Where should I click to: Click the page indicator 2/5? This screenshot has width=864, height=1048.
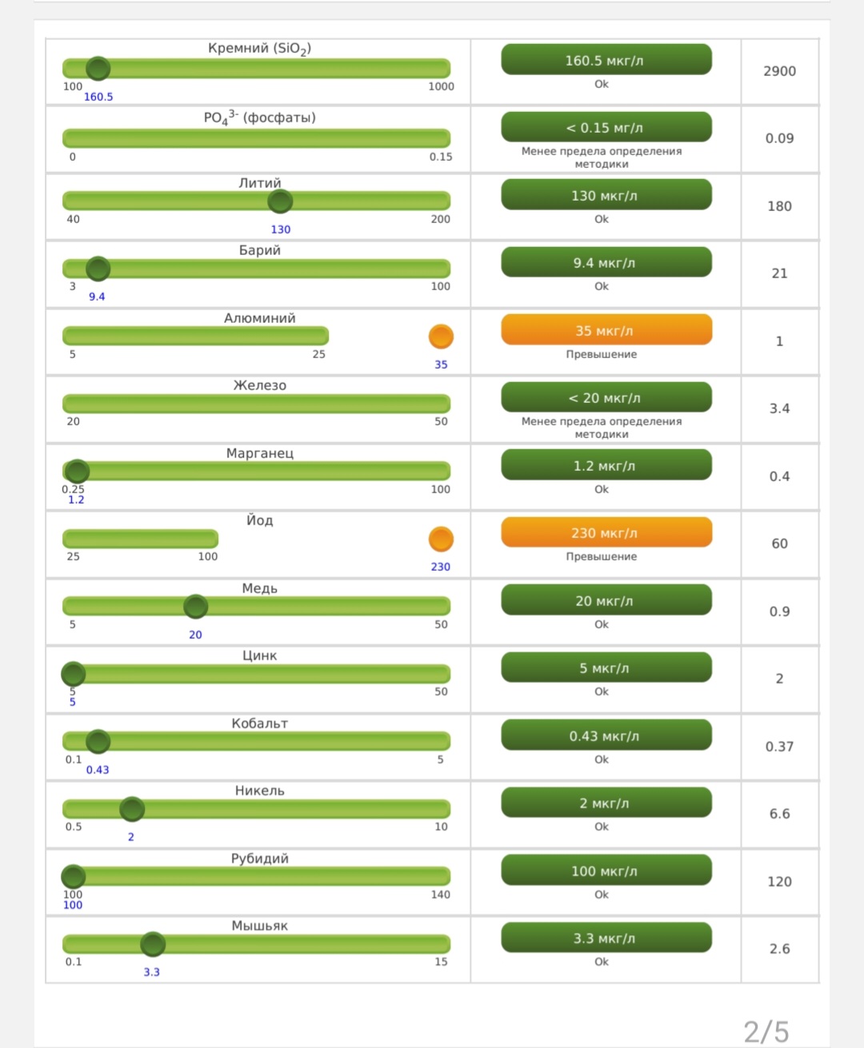(x=766, y=1031)
